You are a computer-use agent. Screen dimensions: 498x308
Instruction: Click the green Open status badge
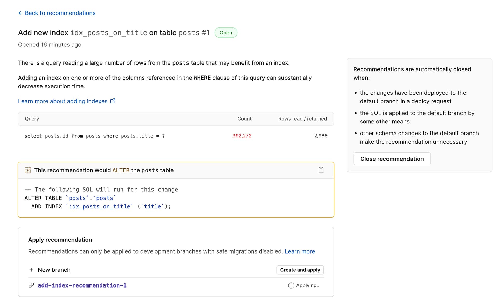coord(225,33)
